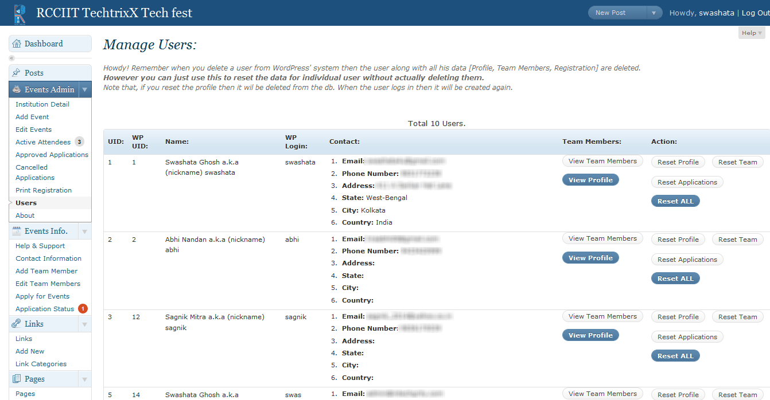770x400 pixels.
Task: Reset Profile for user sagnik
Action: point(678,317)
